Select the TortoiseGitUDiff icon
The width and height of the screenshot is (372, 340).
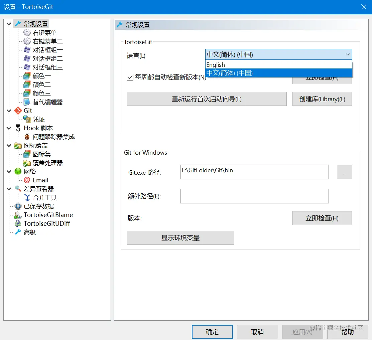(17, 223)
